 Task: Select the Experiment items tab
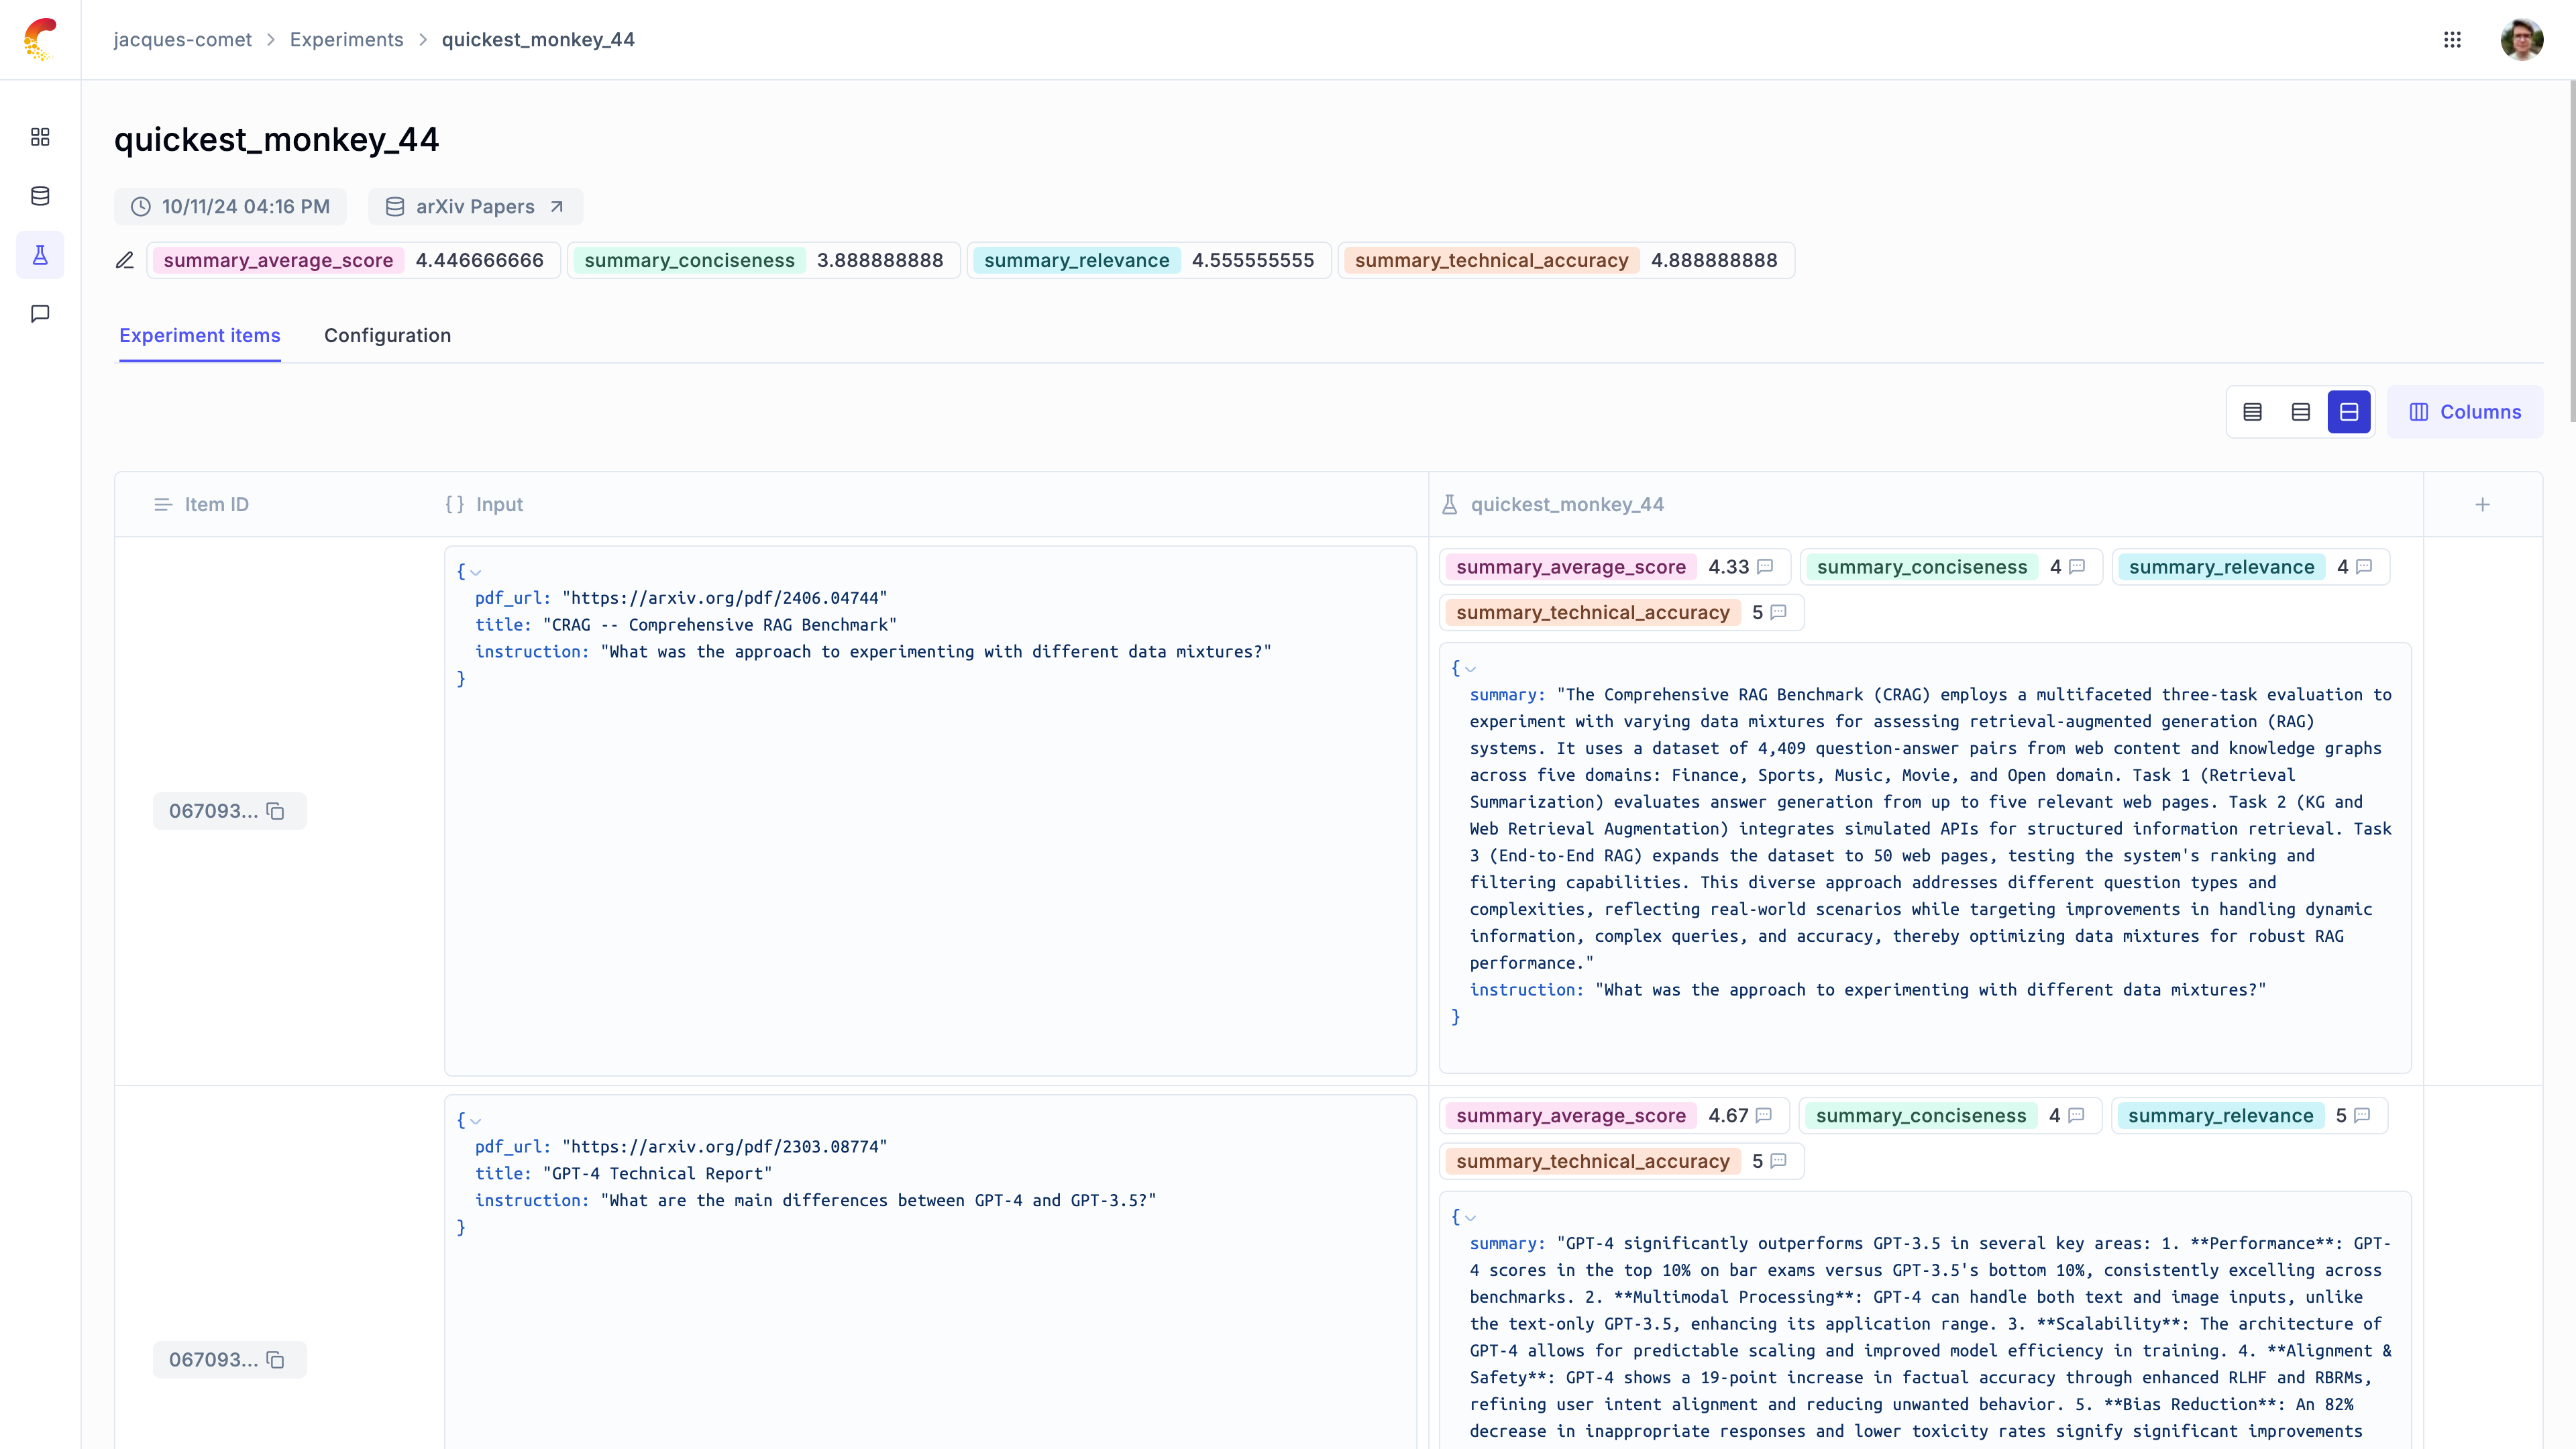(x=200, y=336)
